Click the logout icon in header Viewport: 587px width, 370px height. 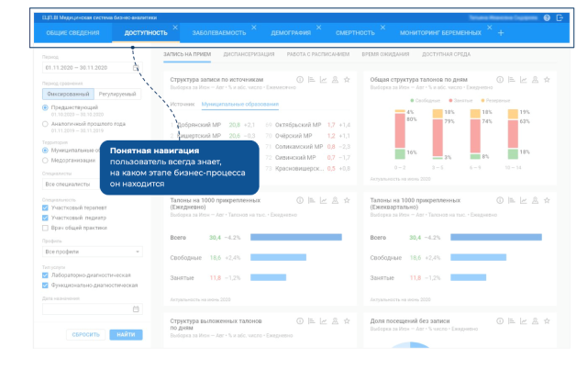point(559,17)
